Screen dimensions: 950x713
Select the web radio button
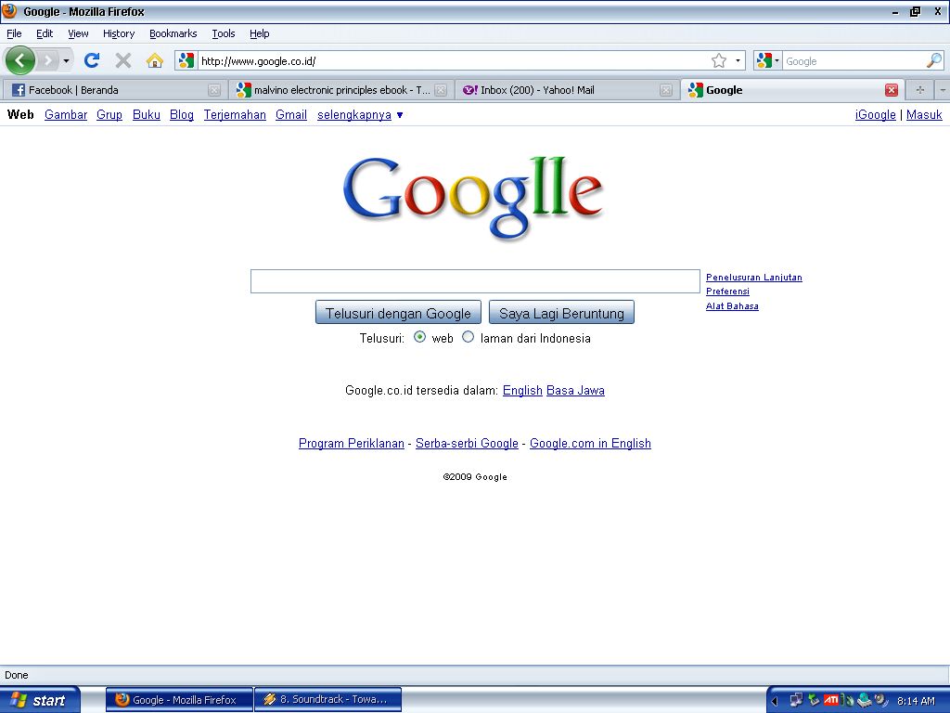coord(419,337)
